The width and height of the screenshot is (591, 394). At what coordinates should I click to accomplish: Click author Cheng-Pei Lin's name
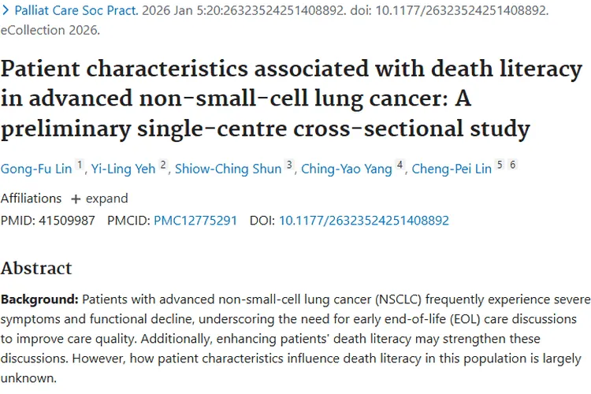450,169
